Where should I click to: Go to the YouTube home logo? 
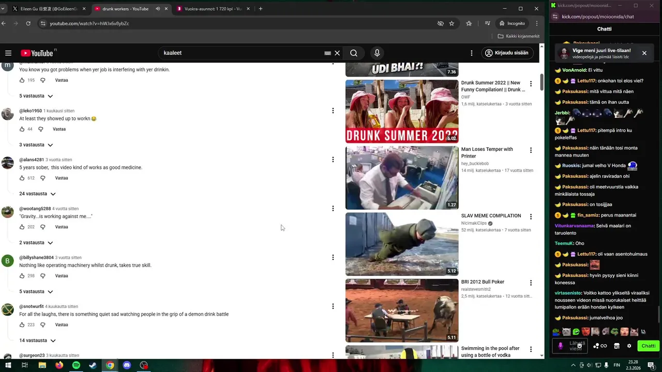(37, 53)
